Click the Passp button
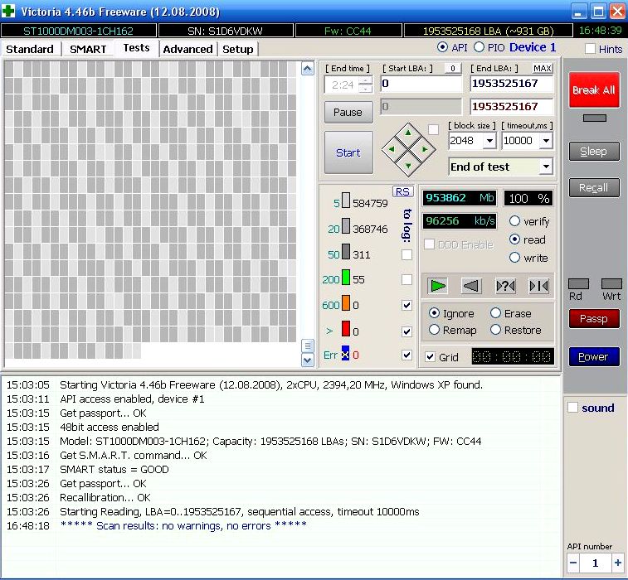The width and height of the screenshot is (628, 580). [x=594, y=318]
